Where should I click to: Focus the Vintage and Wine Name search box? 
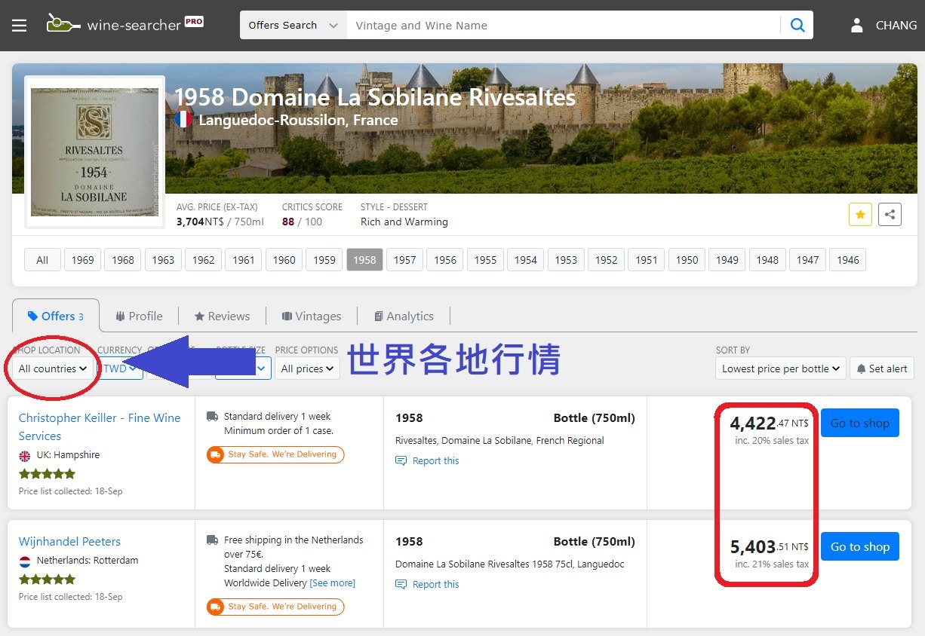(563, 26)
